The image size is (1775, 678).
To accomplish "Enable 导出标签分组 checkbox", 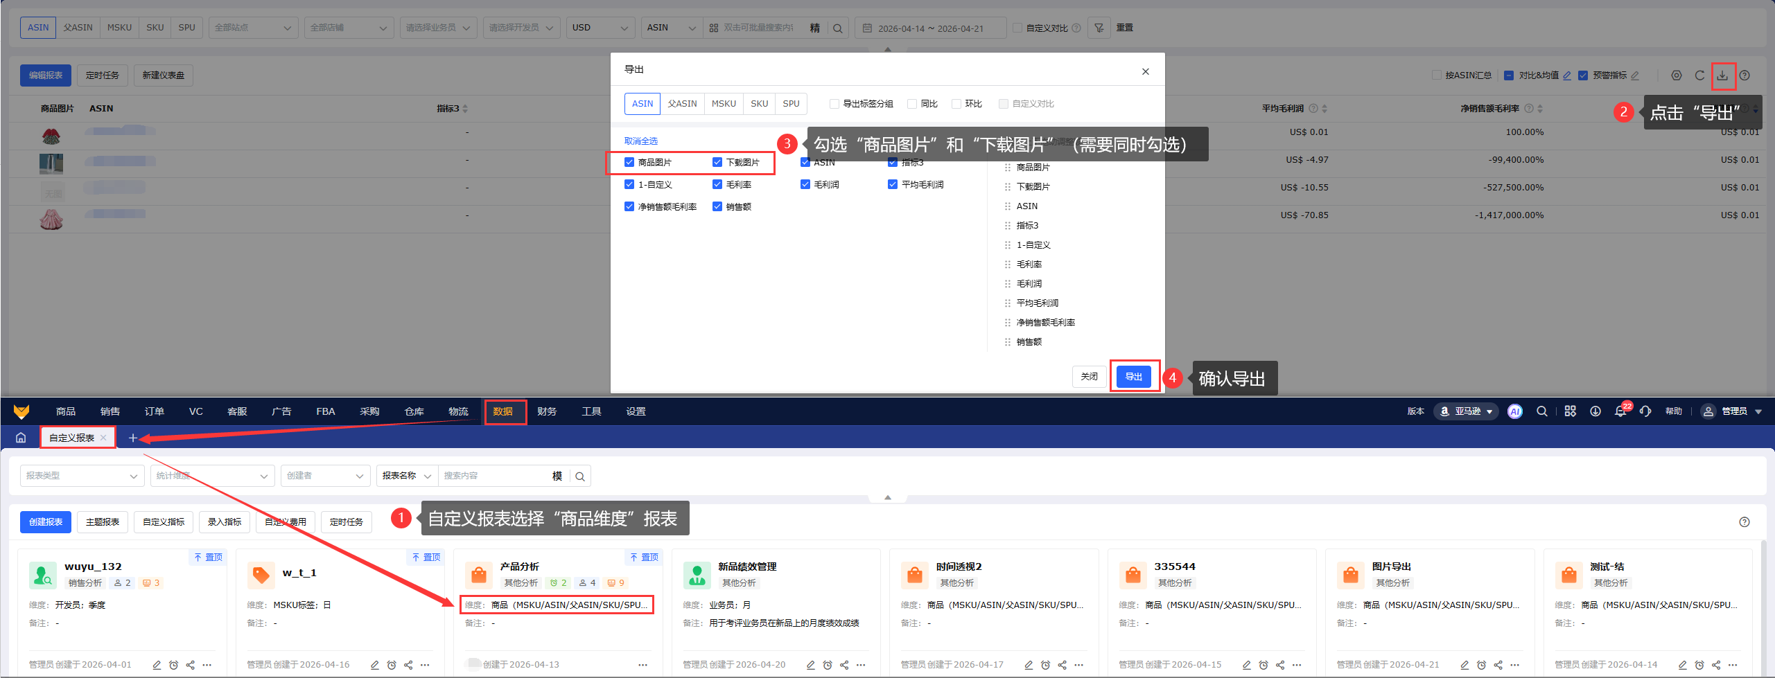I will click(834, 104).
